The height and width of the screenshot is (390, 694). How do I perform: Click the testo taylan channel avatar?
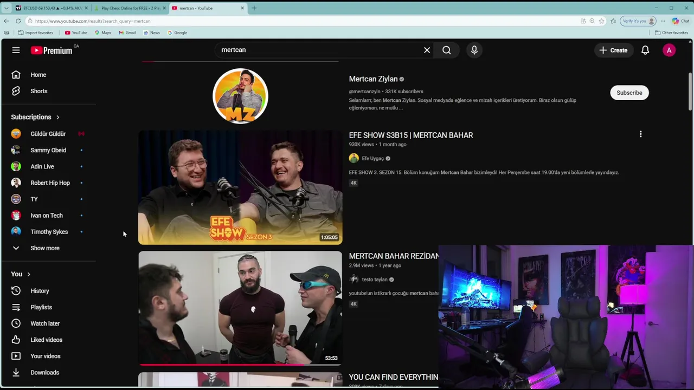pyautogui.click(x=354, y=279)
